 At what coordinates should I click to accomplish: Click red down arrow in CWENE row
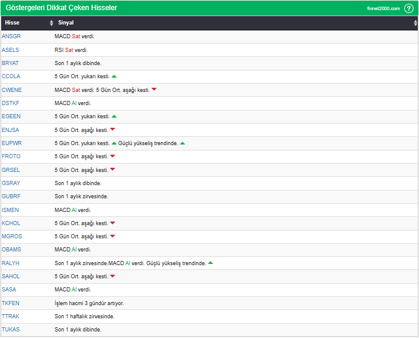coord(154,90)
